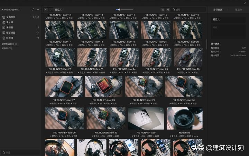
Task: Click the folder name field 愛范儿
Action: click(x=228, y=20)
